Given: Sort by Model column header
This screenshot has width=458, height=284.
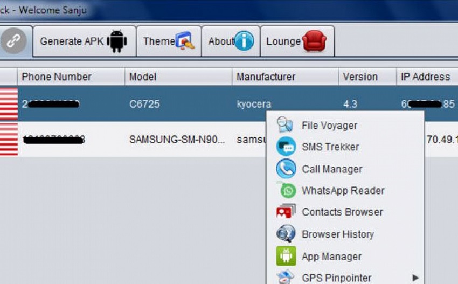Looking at the screenshot, I should (x=178, y=77).
